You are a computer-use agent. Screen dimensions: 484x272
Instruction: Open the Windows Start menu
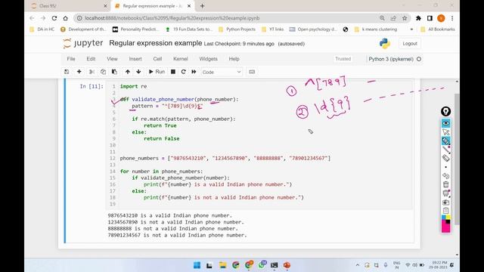click(197, 265)
